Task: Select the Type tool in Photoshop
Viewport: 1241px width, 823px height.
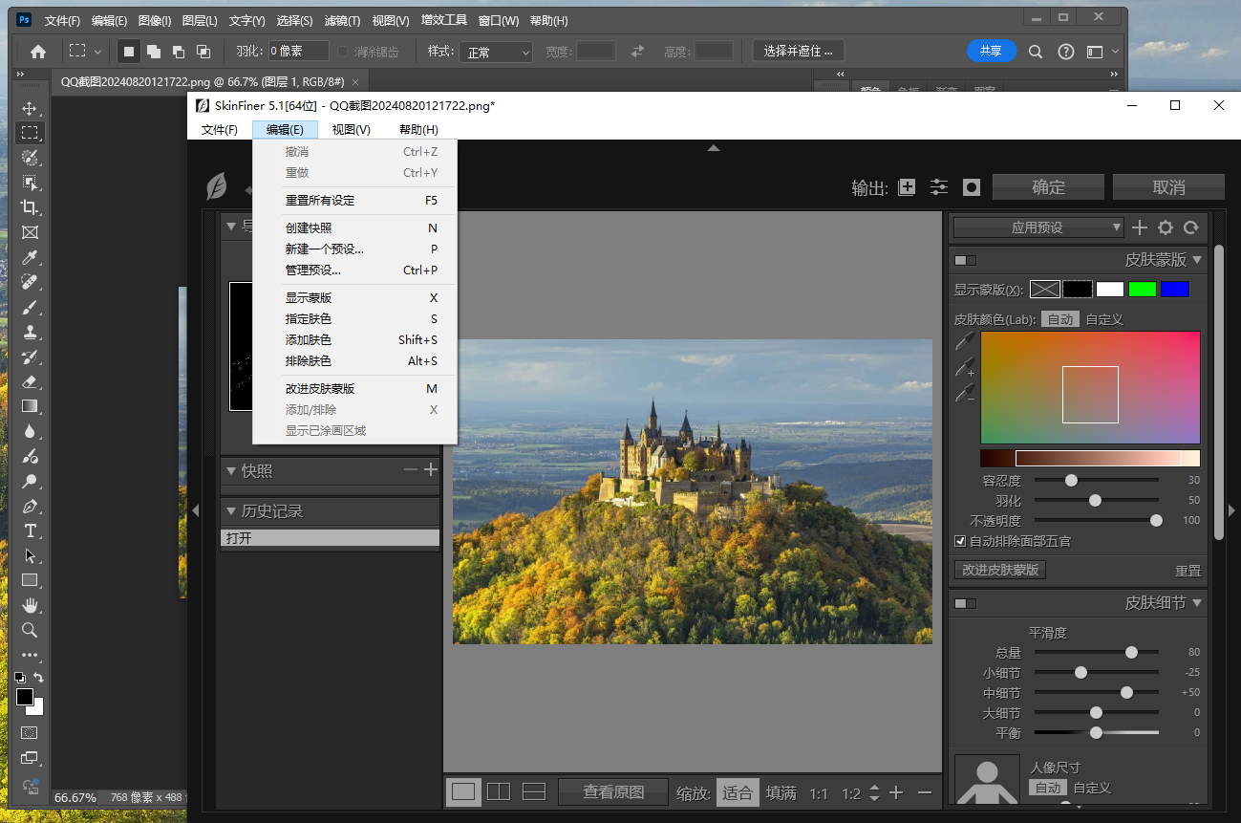Action: coord(30,531)
